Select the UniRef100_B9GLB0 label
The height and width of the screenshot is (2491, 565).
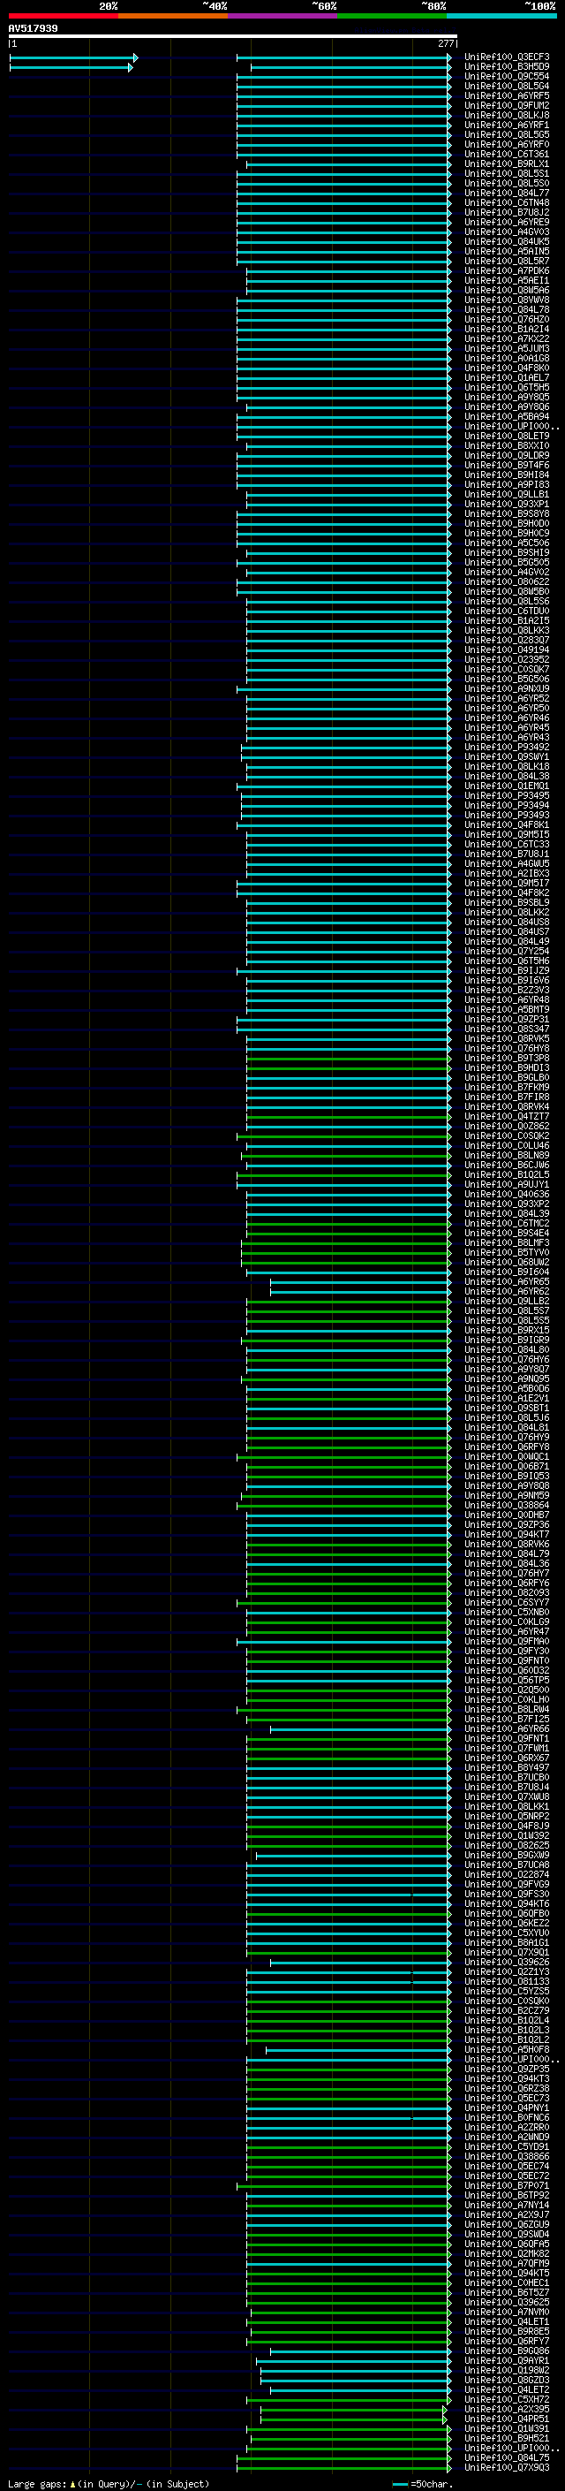pos(507,1076)
